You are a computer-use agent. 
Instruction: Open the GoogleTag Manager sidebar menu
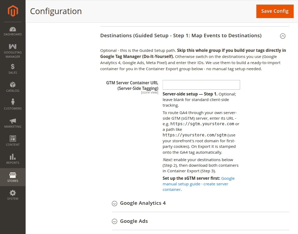coord(13,51)
